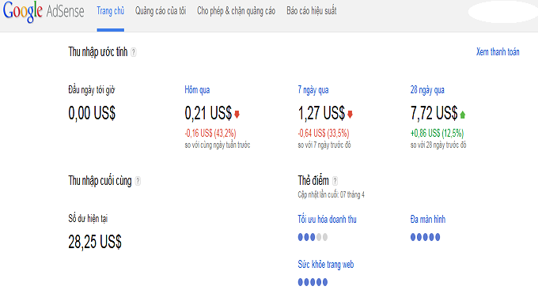
Task: Click the so với 7 ngày trước đó text
Action: 324,145
